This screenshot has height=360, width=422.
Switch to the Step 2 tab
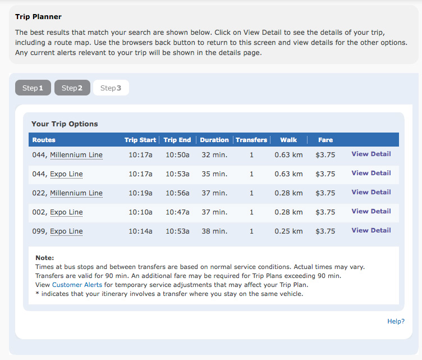coord(72,88)
